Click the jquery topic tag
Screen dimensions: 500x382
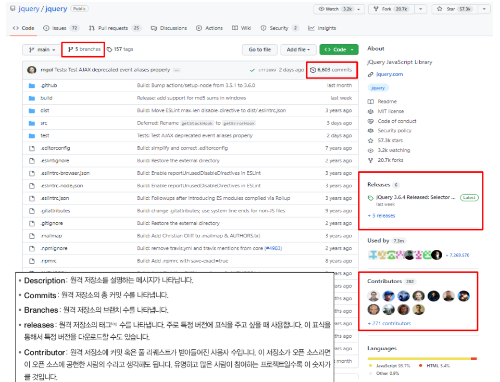(x=378, y=87)
